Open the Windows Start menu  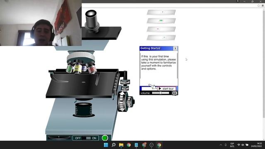106,145
